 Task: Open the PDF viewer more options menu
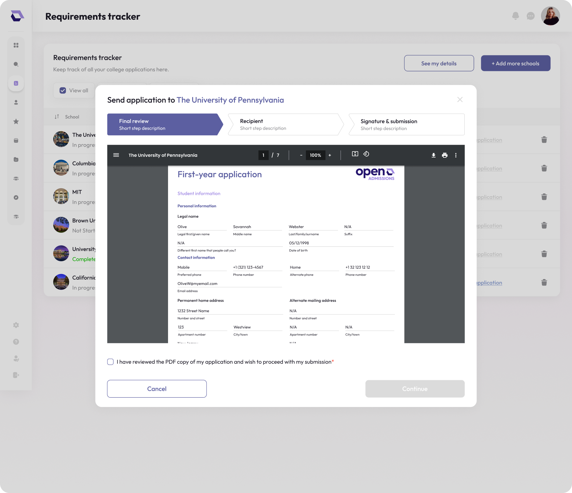456,155
